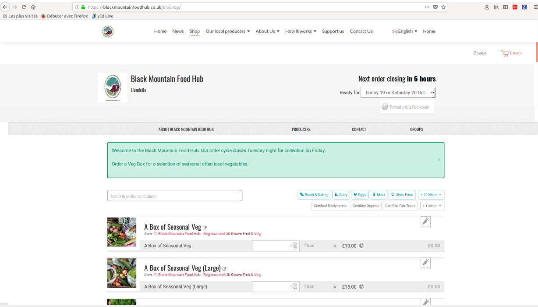Toggle the Eggs category filter
538x307 pixels.
click(360, 195)
